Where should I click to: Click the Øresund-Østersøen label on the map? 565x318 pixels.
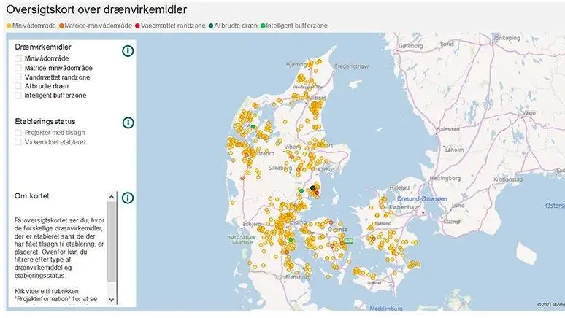pos(422,198)
